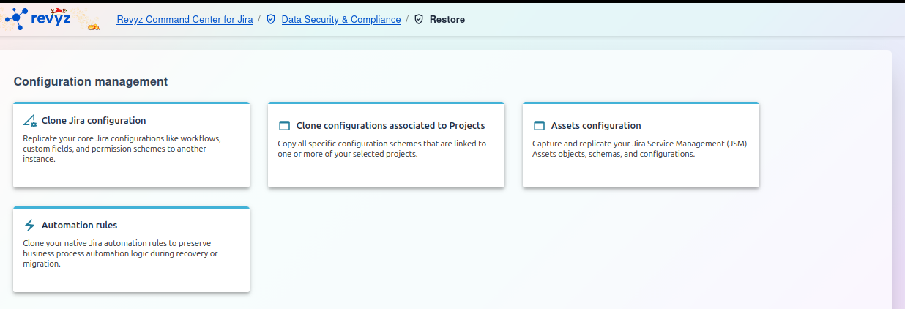
Task: Select the Assets configuration card title
Action: click(595, 126)
